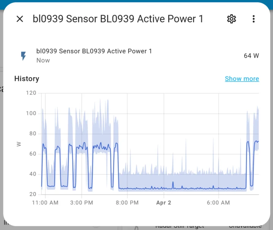Click the Show more history link

pyautogui.click(x=242, y=79)
